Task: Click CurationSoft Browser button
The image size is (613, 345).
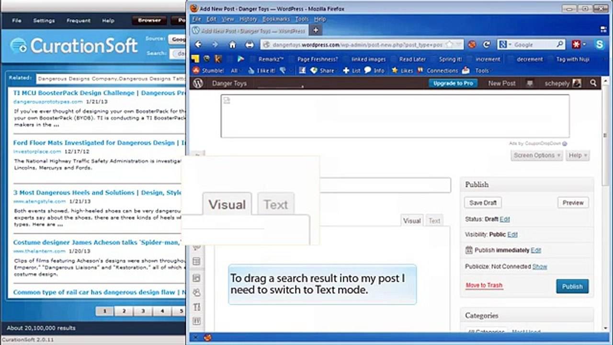Action: pyautogui.click(x=149, y=21)
